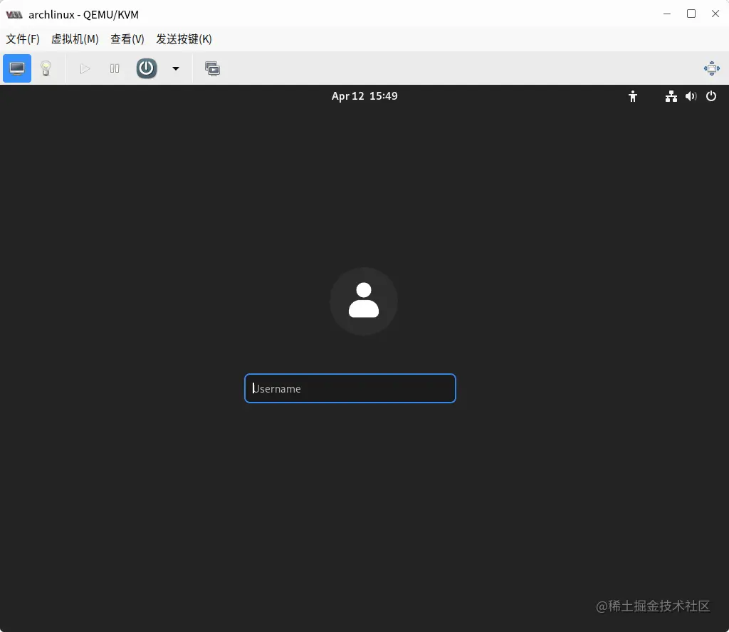Click the network status icon
This screenshot has width=729, height=632.
click(671, 96)
